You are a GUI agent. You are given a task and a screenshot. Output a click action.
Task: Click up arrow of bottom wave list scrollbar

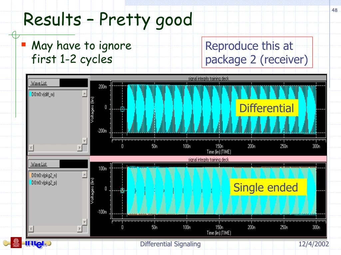[x=85, y=175]
